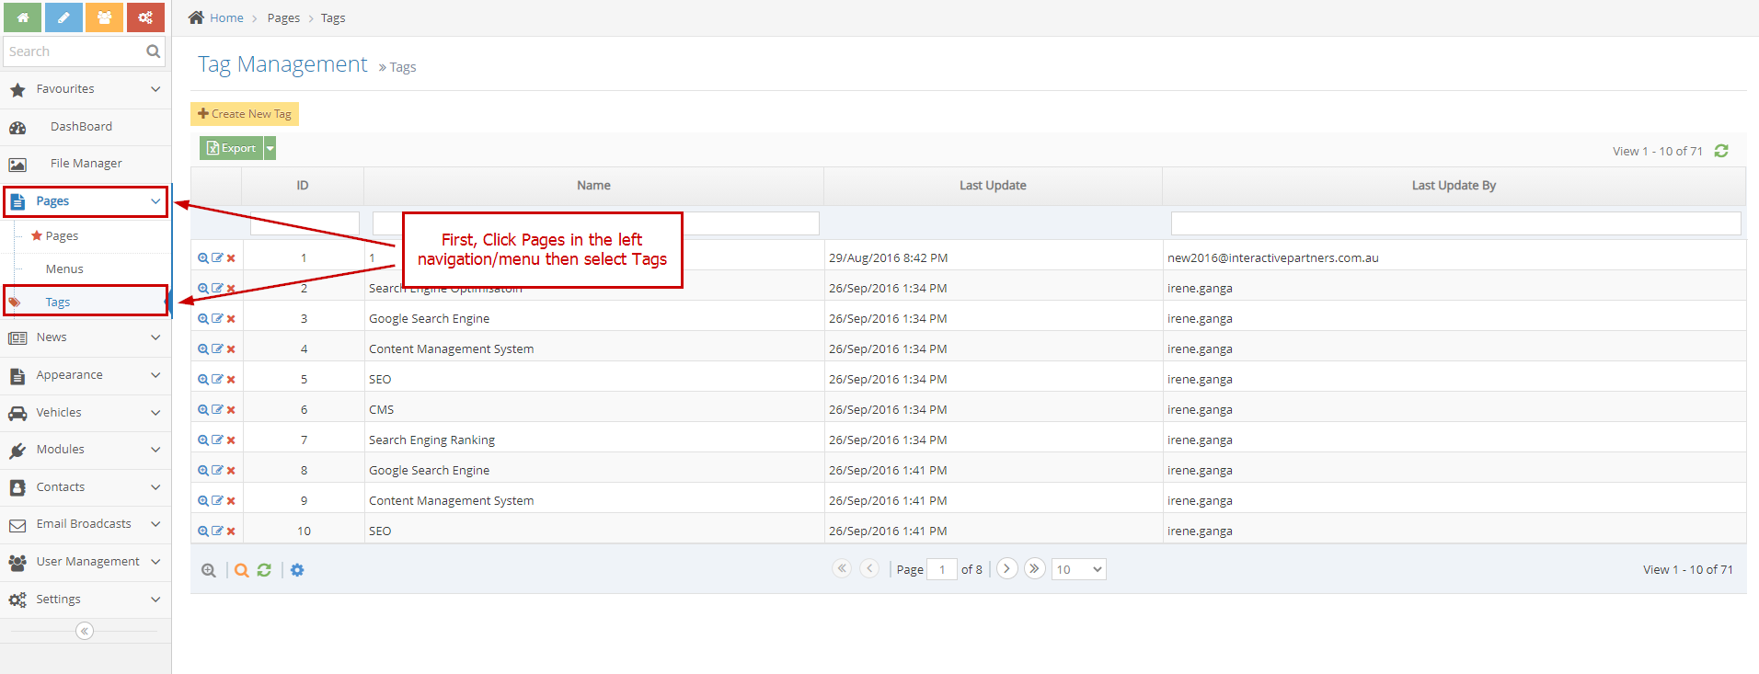Open the rows per page dropdown

click(x=1078, y=569)
